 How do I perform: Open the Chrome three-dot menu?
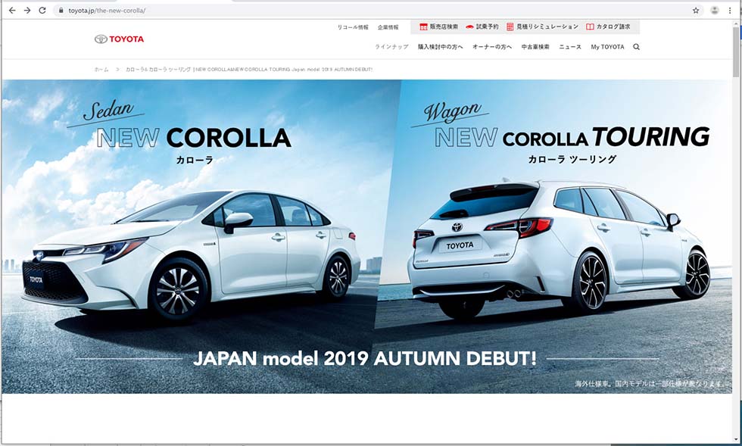click(x=730, y=11)
